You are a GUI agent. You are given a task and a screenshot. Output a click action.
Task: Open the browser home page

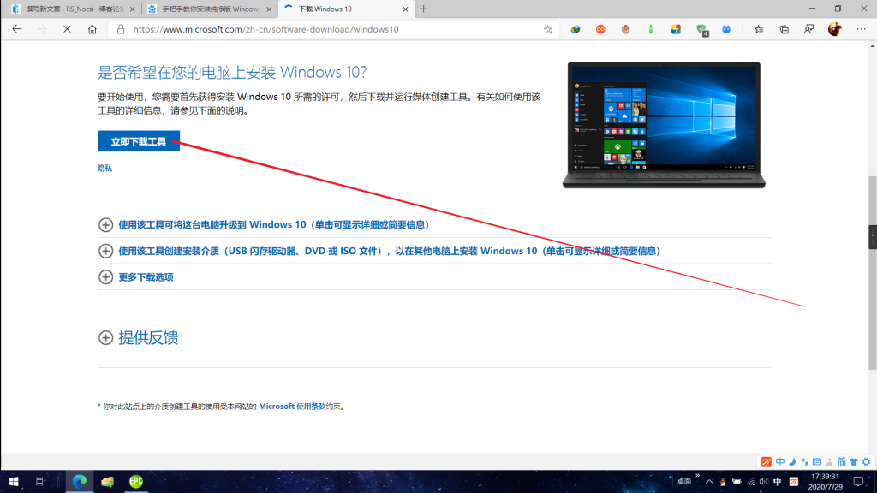[92, 29]
